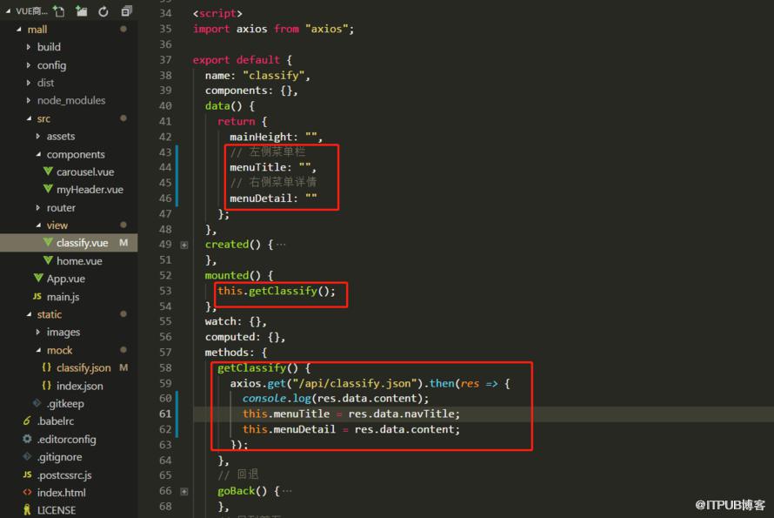Click the HTML icon beside index.html
Viewport: 774px width, 518px height.
pyautogui.click(x=27, y=492)
